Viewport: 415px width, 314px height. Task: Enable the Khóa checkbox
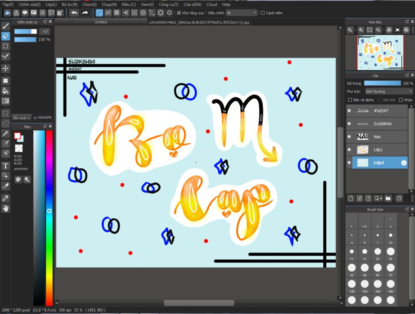(401, 100)
